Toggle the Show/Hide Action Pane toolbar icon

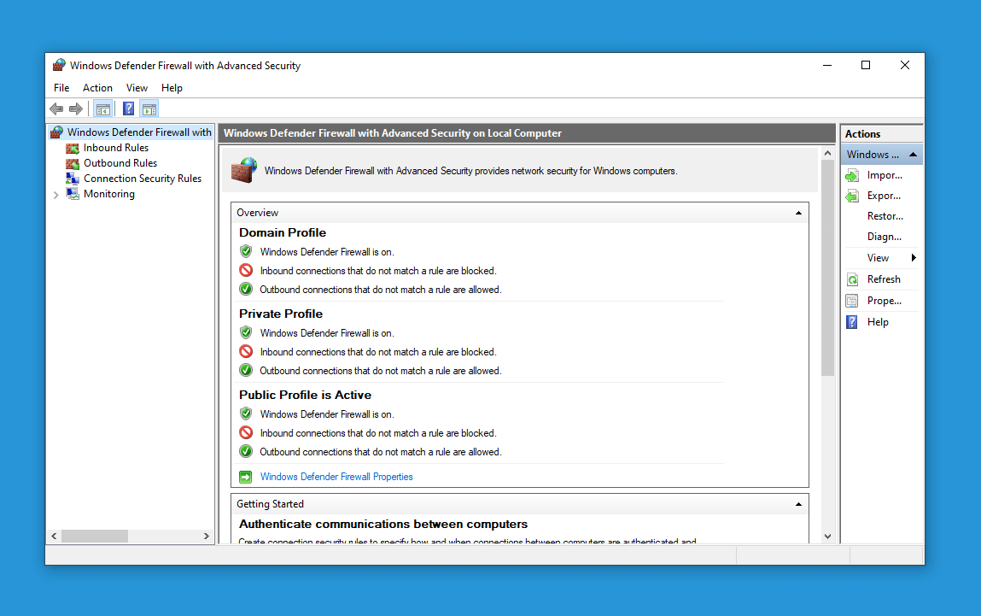click(149, 109)
